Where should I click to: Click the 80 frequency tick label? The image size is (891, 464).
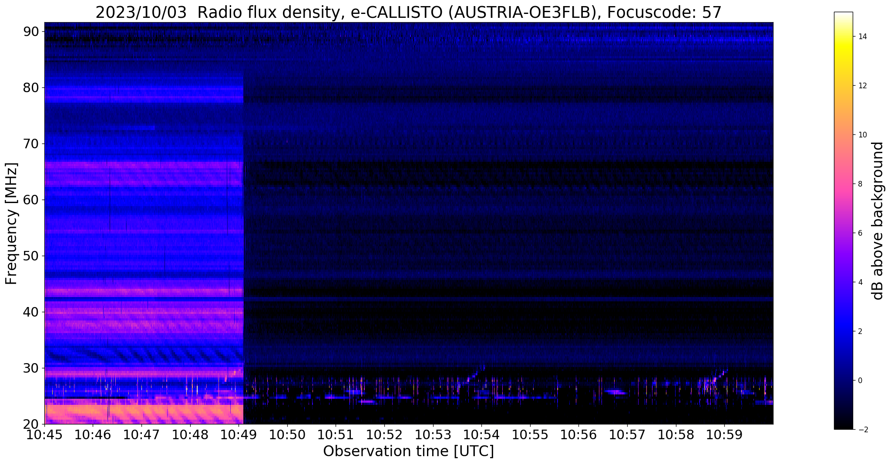(31, 87)
